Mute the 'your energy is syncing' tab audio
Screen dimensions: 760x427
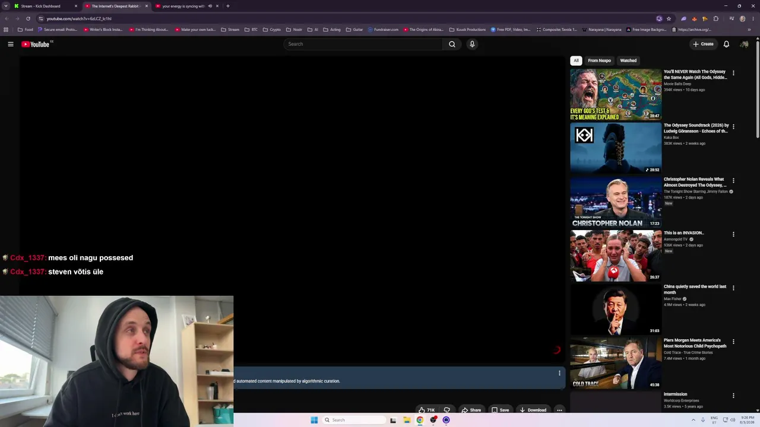tap(210, 6)
